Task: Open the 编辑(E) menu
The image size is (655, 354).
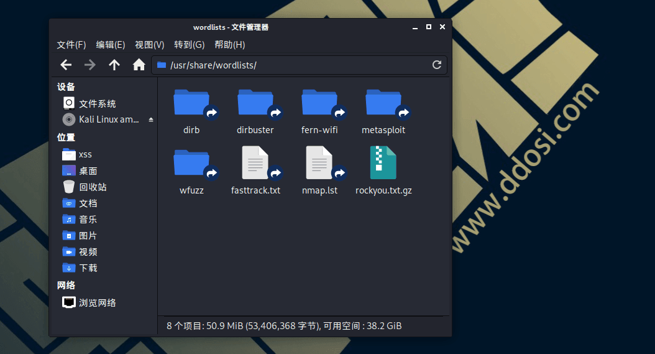Action: [x=111, y=45]
